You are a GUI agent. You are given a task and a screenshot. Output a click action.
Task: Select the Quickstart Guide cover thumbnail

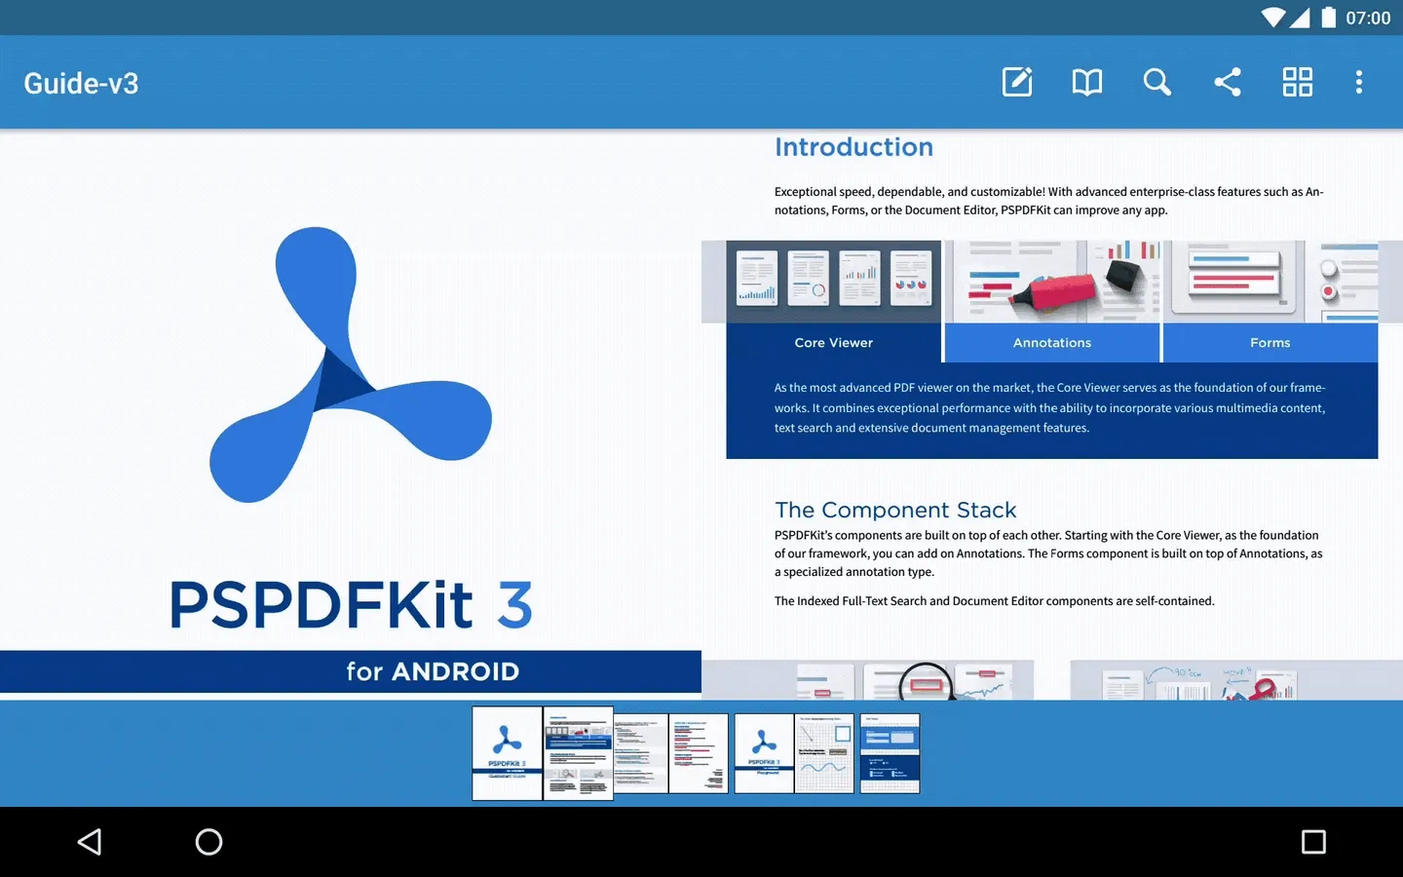click(x=507, y=753)
